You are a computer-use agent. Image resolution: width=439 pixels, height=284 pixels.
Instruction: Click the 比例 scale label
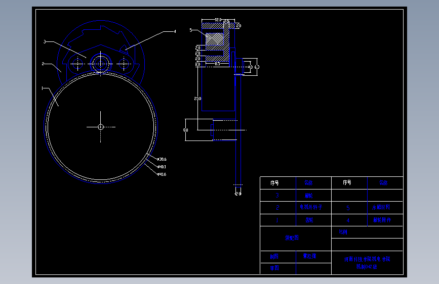point(343,232)
